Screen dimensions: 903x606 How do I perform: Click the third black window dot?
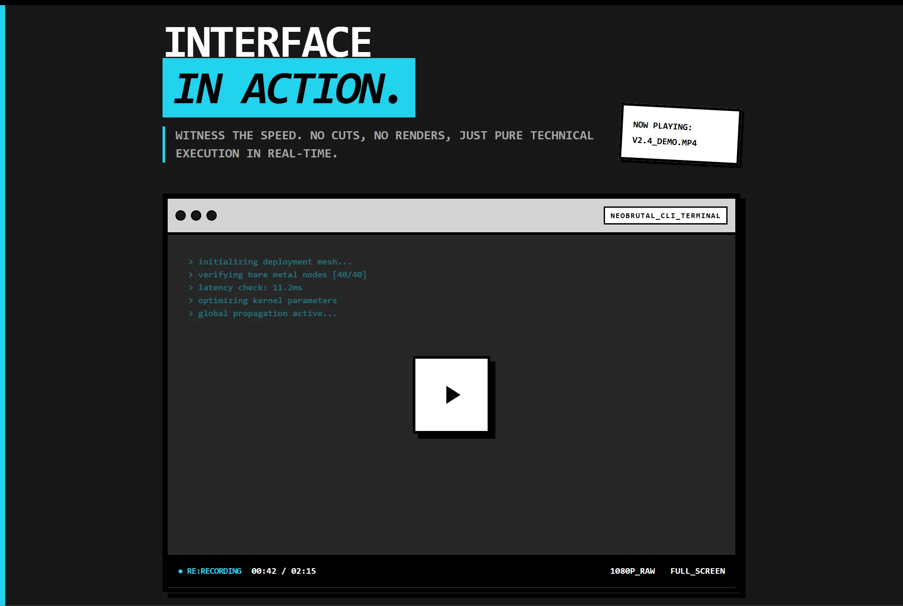212,215
